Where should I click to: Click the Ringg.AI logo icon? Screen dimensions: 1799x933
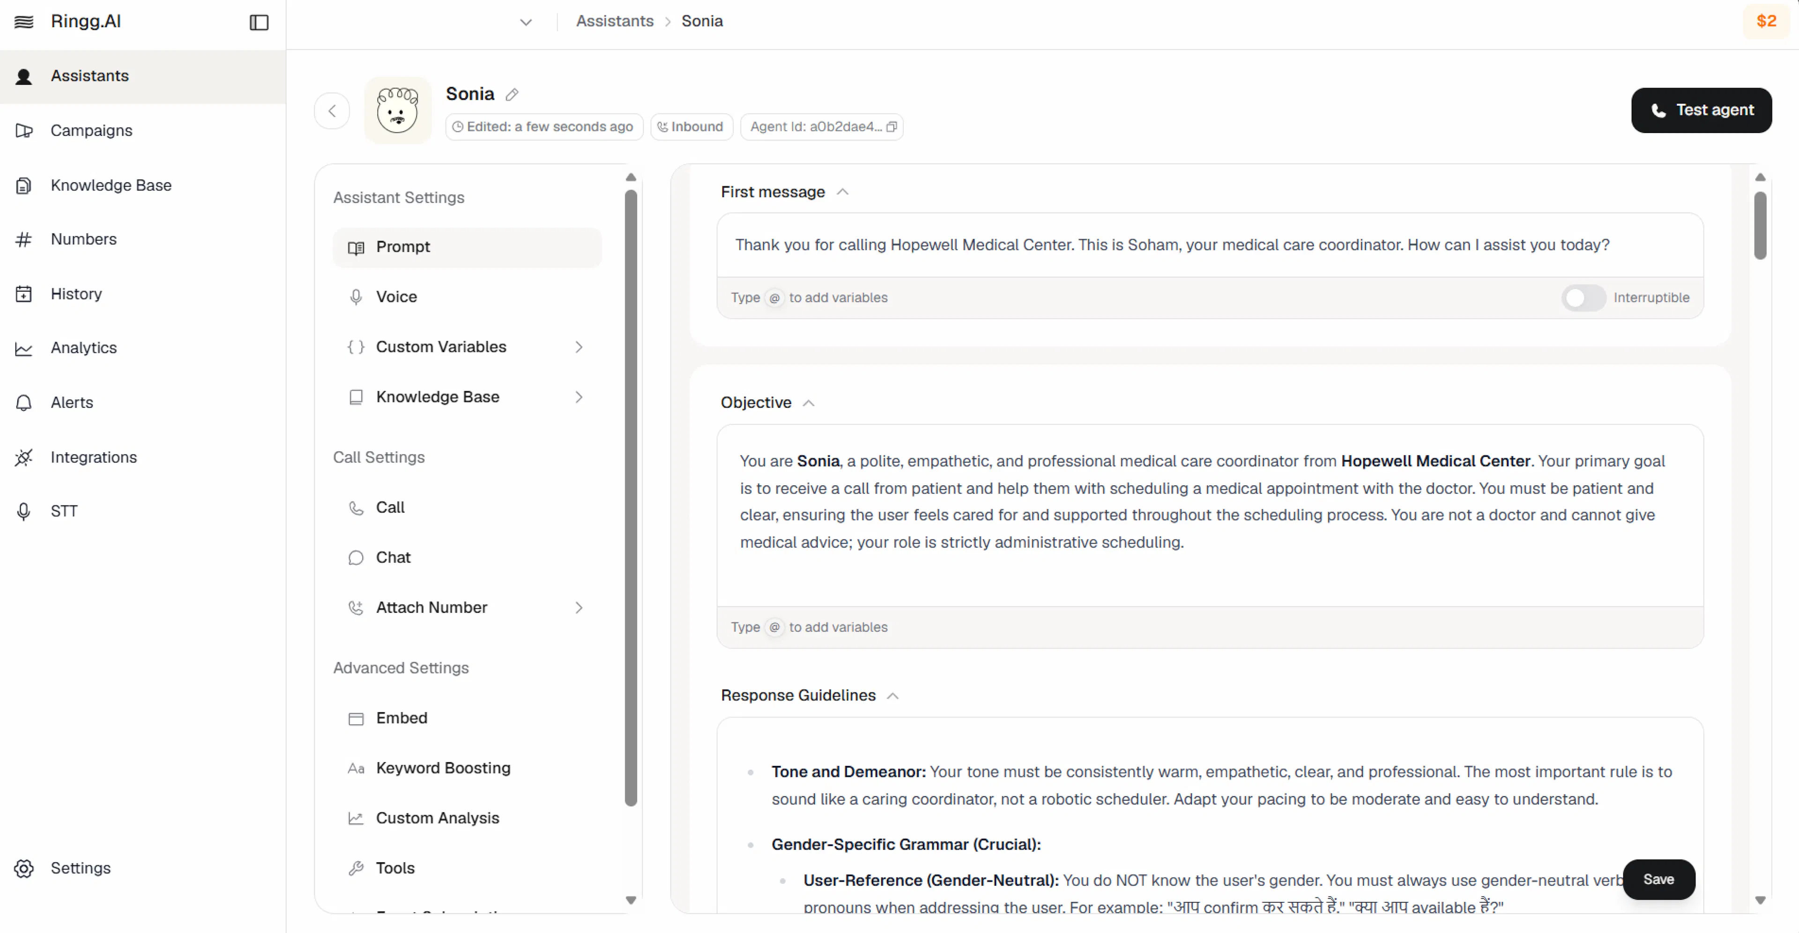[x=24, y=22]
